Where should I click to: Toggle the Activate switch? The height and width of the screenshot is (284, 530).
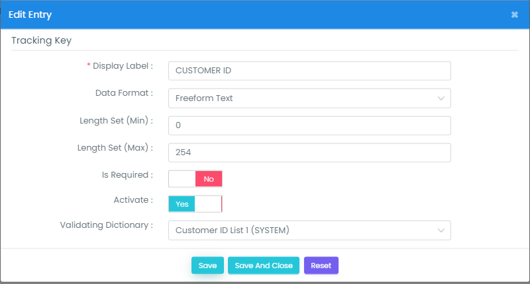pyautogui.click(x=195, y=204)
